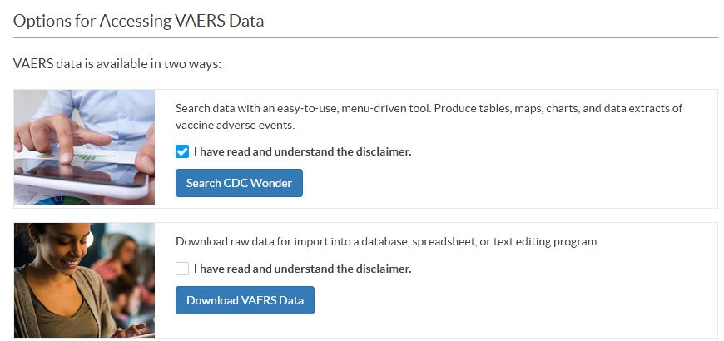This screenshot has width=724, height=341.
Task: Click the Download VAERS Data button
Action: [x=245, y=300]
